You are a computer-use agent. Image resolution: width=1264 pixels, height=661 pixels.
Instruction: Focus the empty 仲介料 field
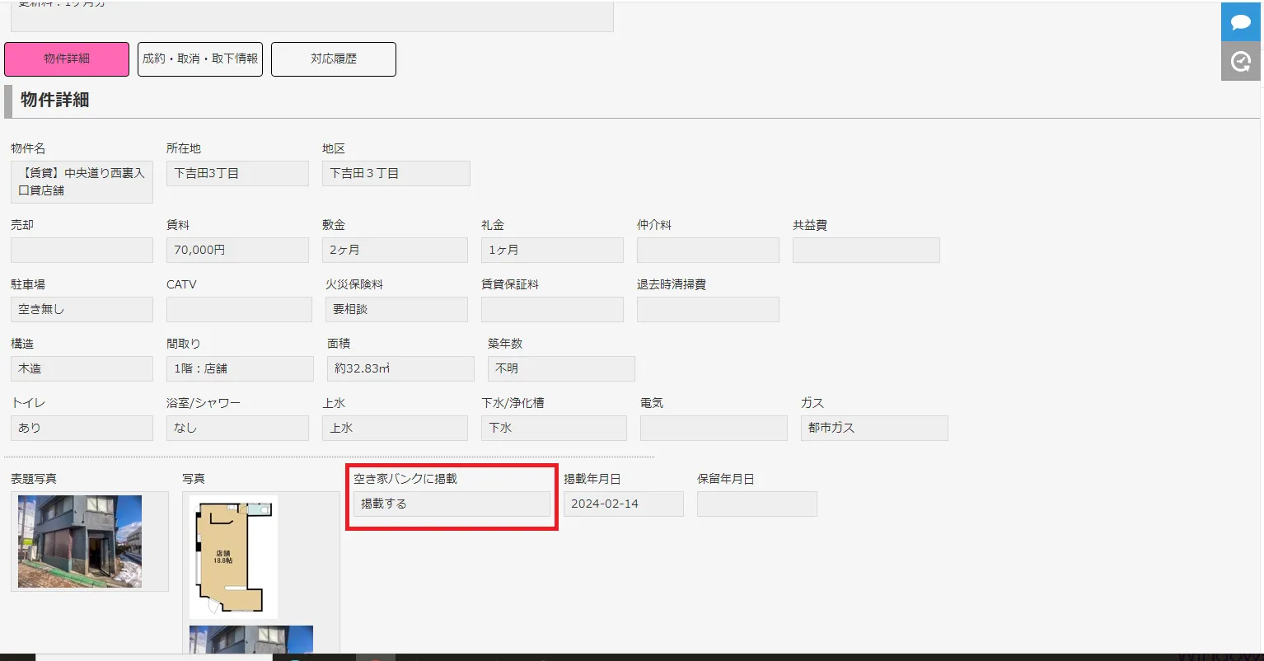click(708, 250)
